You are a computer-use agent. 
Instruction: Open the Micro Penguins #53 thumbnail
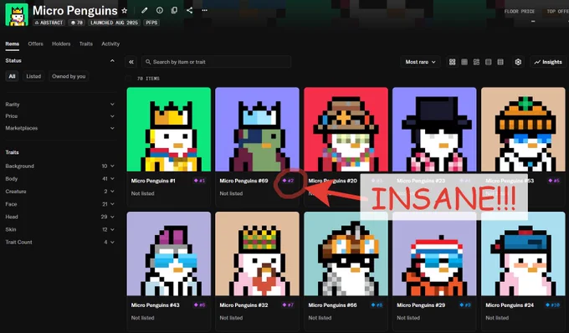point(523,130)
